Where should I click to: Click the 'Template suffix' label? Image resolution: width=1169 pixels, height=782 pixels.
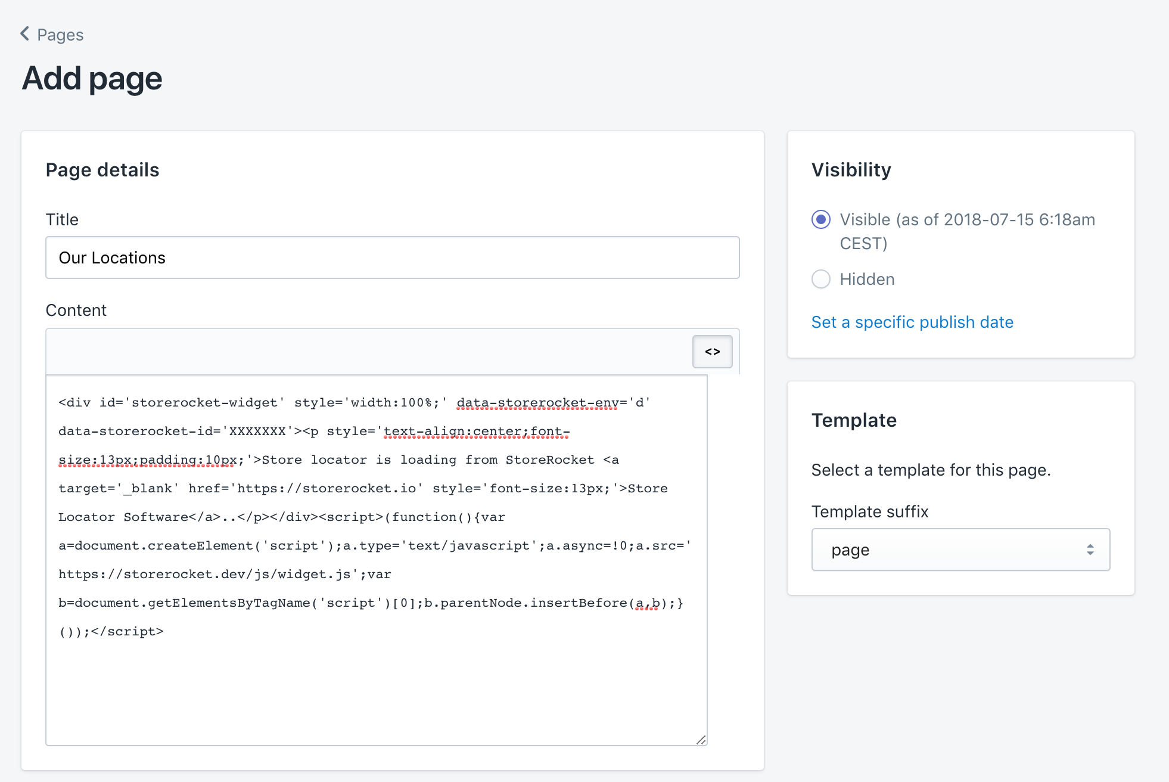click(x=870, y=511)
